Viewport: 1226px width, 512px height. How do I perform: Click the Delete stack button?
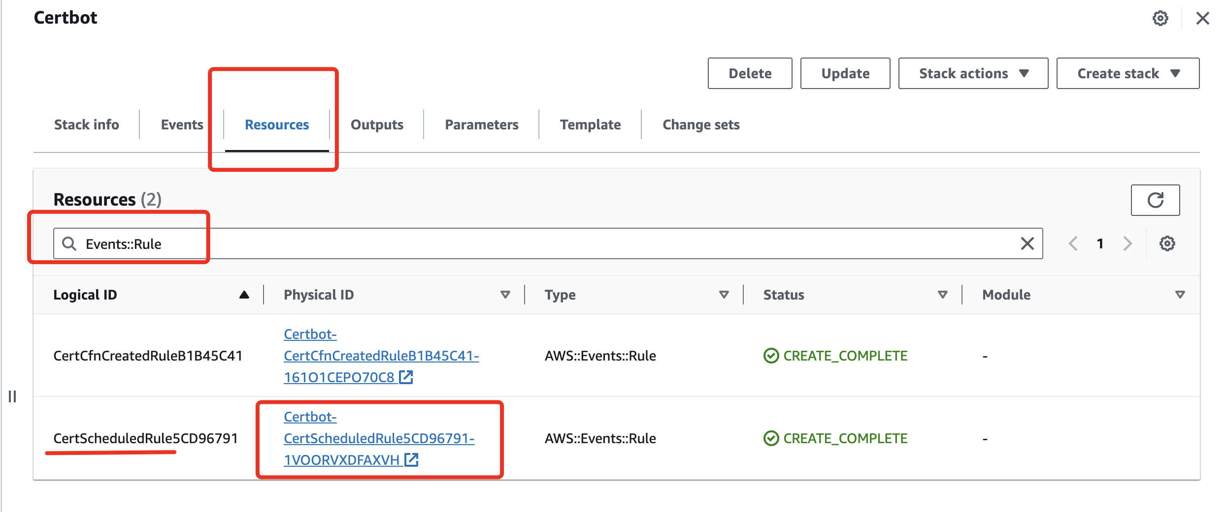pyautogui.click(x=750, y=73)
